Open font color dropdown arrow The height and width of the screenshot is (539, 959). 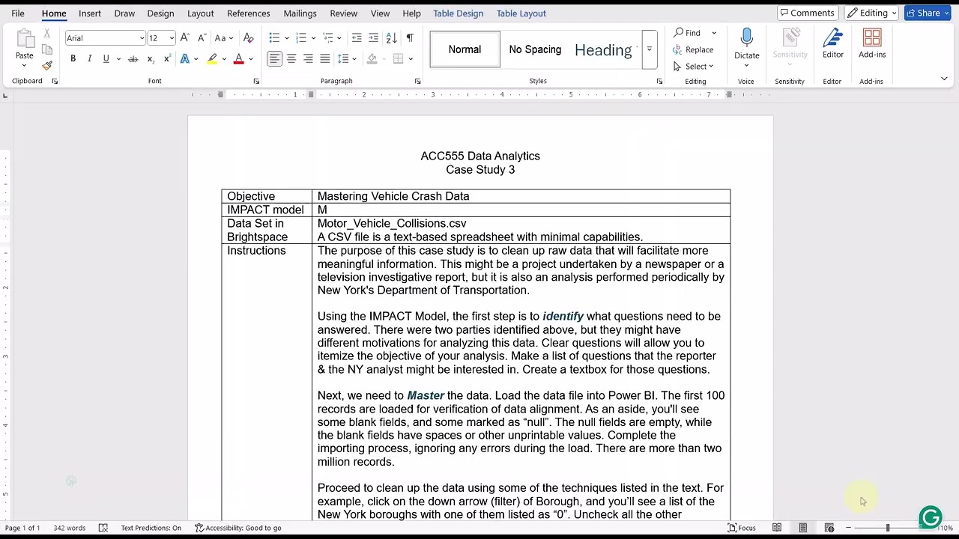[250, 59]
